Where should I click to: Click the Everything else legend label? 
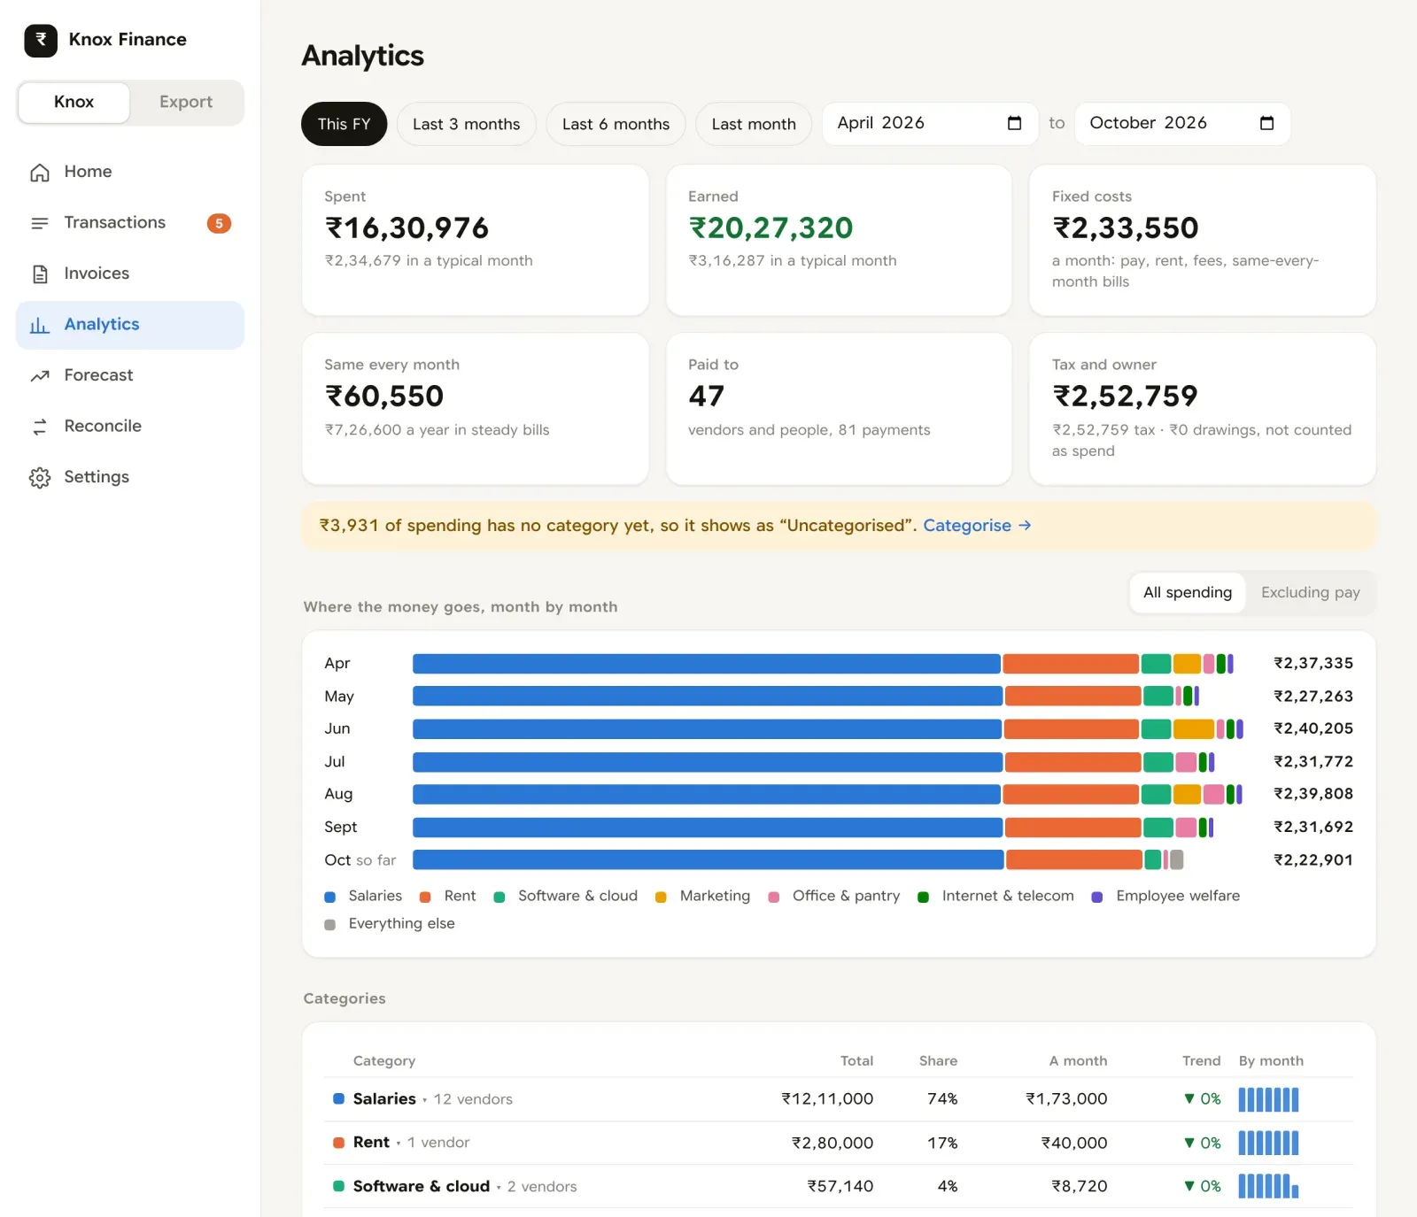pos(402,923)
